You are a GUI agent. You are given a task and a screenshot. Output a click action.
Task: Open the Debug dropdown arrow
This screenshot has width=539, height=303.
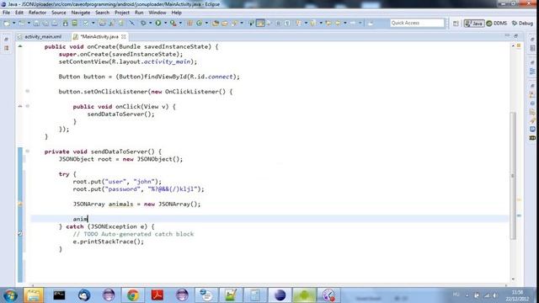150,23
